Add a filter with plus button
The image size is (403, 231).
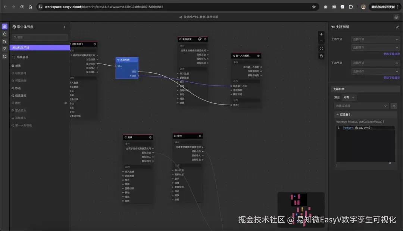pyautogui.click(x=394, y=106)
